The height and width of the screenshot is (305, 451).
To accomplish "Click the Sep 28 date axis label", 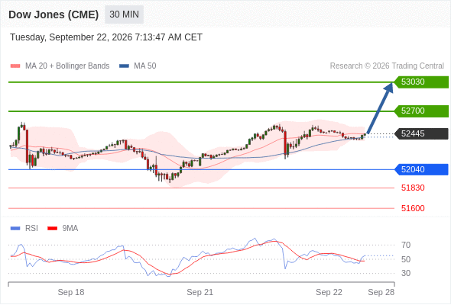I will click(x=381, y=292).
